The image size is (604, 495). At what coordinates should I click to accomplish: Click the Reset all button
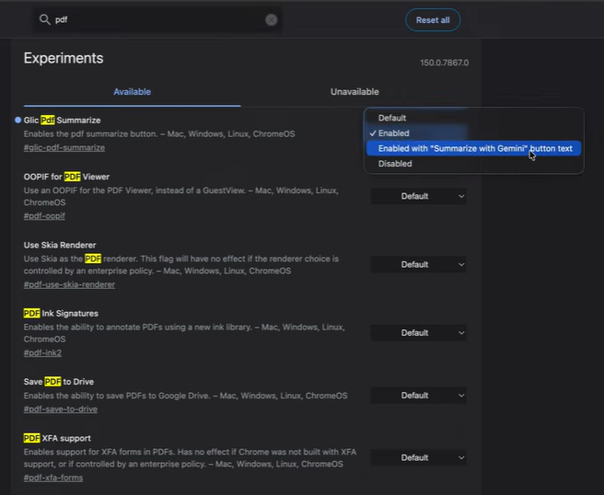click(x=433, y=20)
